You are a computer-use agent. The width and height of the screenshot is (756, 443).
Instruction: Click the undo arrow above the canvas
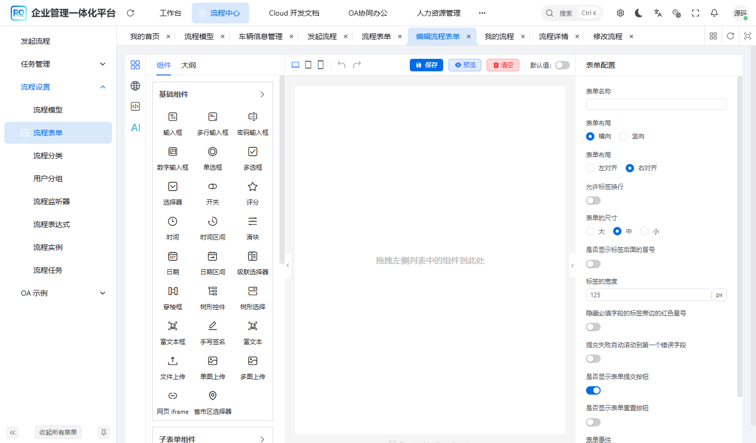(x=342, y=65)
